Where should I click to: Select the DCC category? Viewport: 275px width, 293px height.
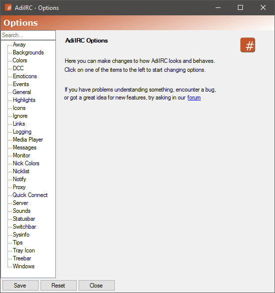point(18,68)
